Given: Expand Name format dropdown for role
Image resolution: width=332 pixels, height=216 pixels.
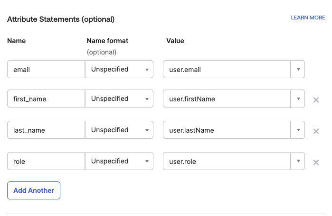Looking at the screenshot, I should click(119, 161).
